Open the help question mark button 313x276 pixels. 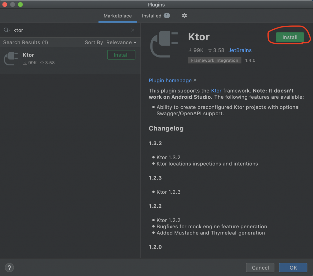click(x=9, y=268)
